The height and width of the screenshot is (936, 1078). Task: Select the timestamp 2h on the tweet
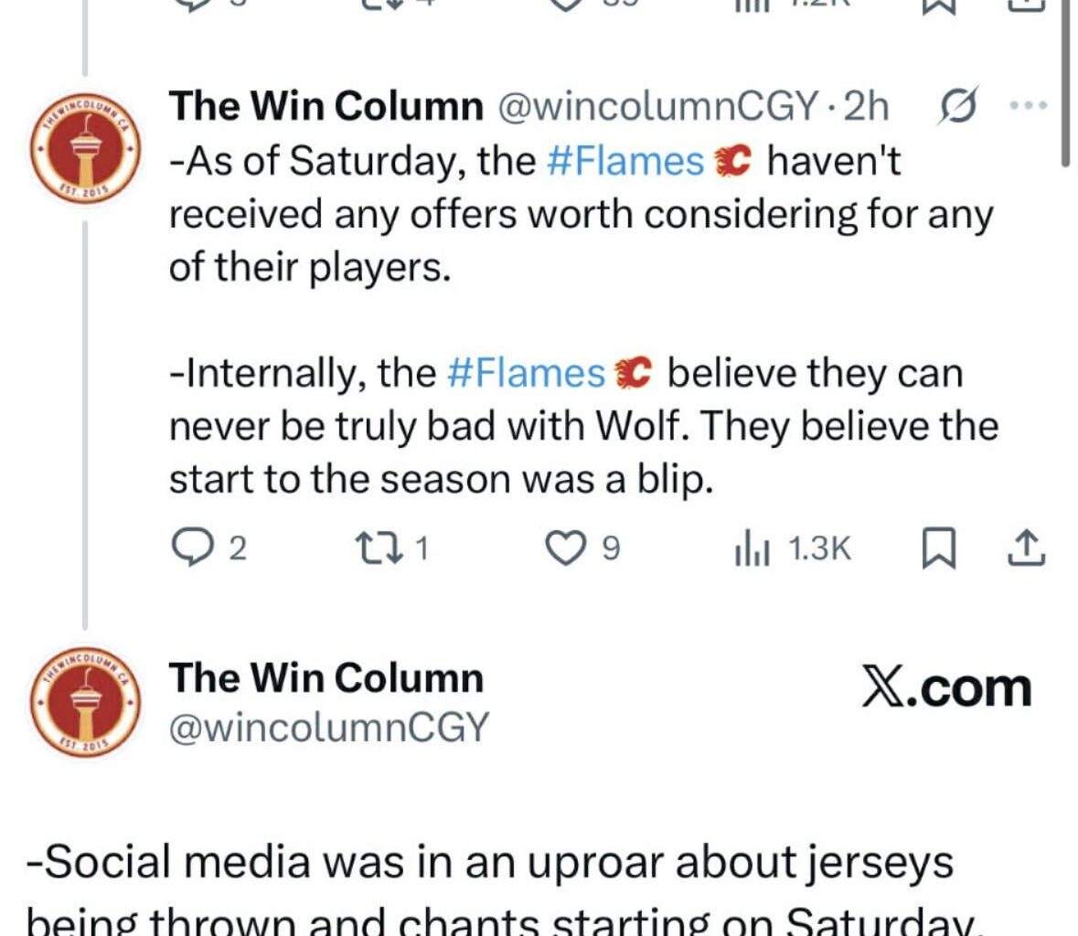[867, 104]
